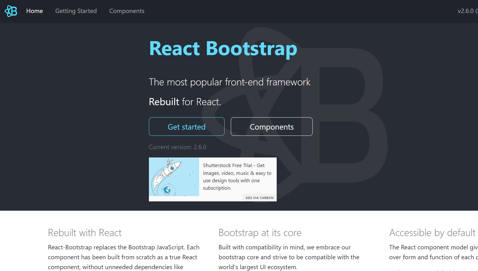Click the Accessible by default heading
The width and height of the screenshot is (478, 271).
432,233
